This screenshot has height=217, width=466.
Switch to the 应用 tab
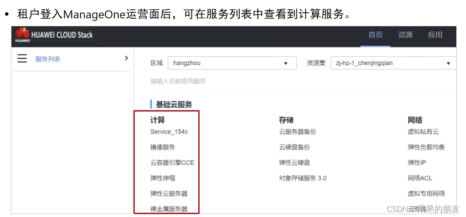point(435,35)
